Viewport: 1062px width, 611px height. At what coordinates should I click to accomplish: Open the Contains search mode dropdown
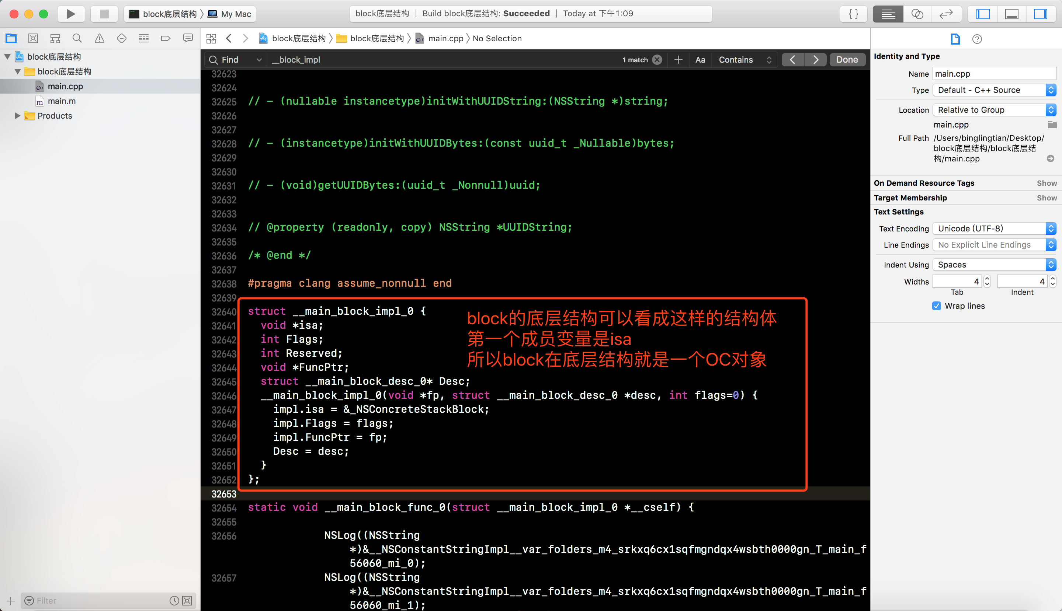click(x=745, y=60)
